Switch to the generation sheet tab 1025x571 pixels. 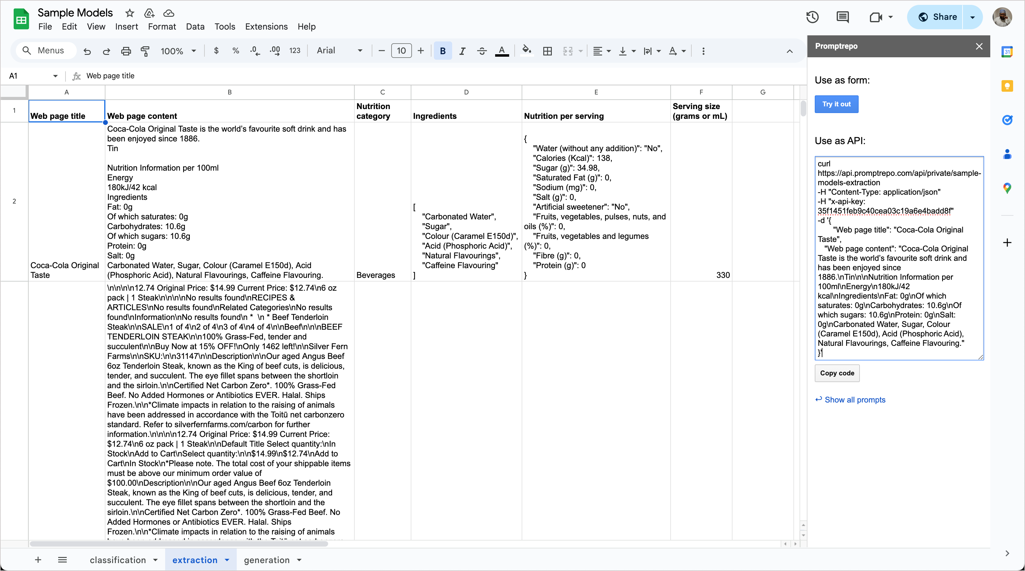point(267,560)
